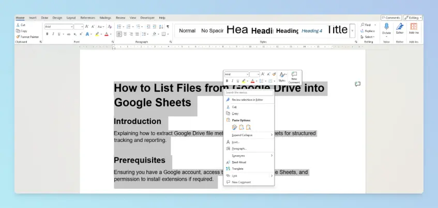Toggle Align Left in the ribbon
The height and width of the screenshot is (208, 438).
(x=119, y=34)
